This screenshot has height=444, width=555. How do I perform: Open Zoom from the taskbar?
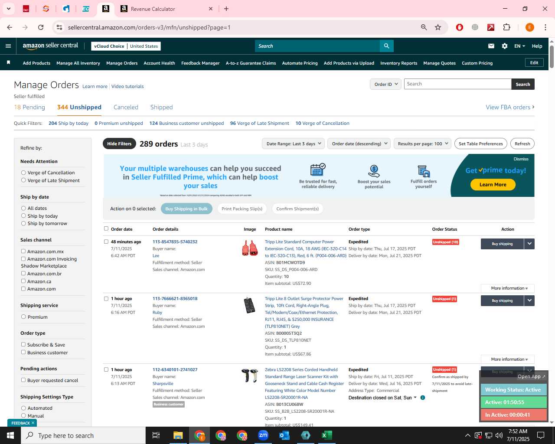click(263, 435)
